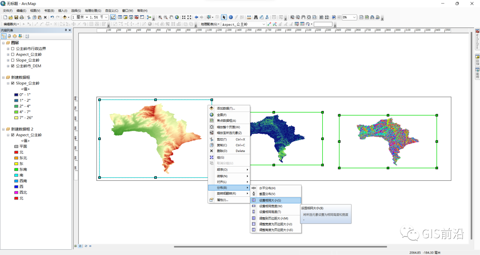Viewport: 480px width, 255px height.
Task: Expand the 公主岭市_DEM layer node
Action: pos(8,66)
